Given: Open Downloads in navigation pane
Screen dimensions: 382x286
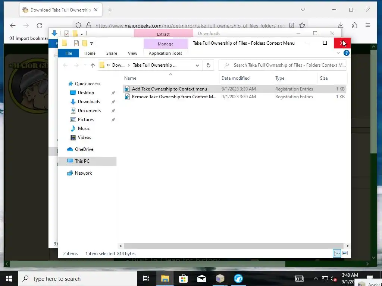Looking at the screenshot, I should point(89,102).
